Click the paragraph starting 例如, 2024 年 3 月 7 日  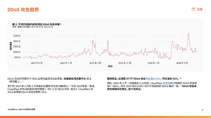click(152, 86)
